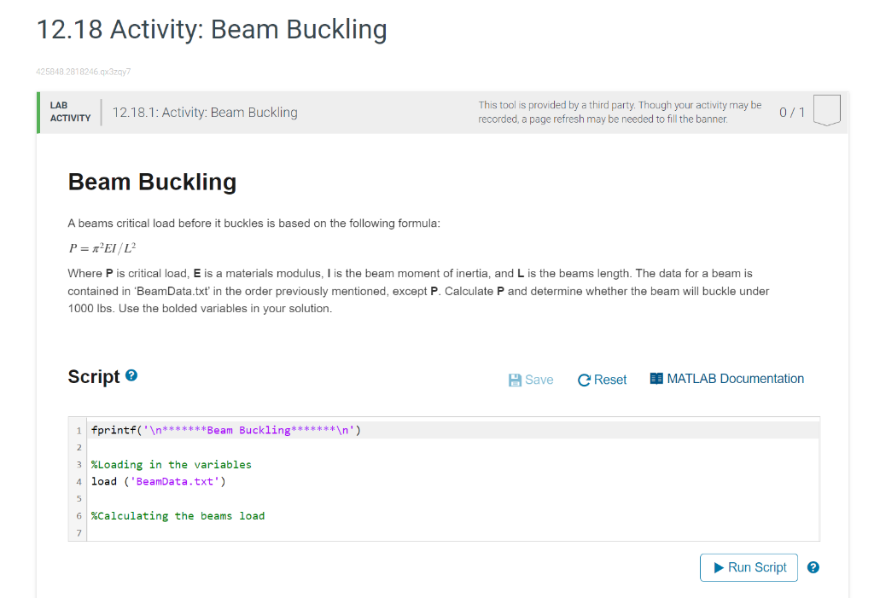The image size is (874, 598).
Task: Click the play triangle on Run Script
Action: click(719, 567)
